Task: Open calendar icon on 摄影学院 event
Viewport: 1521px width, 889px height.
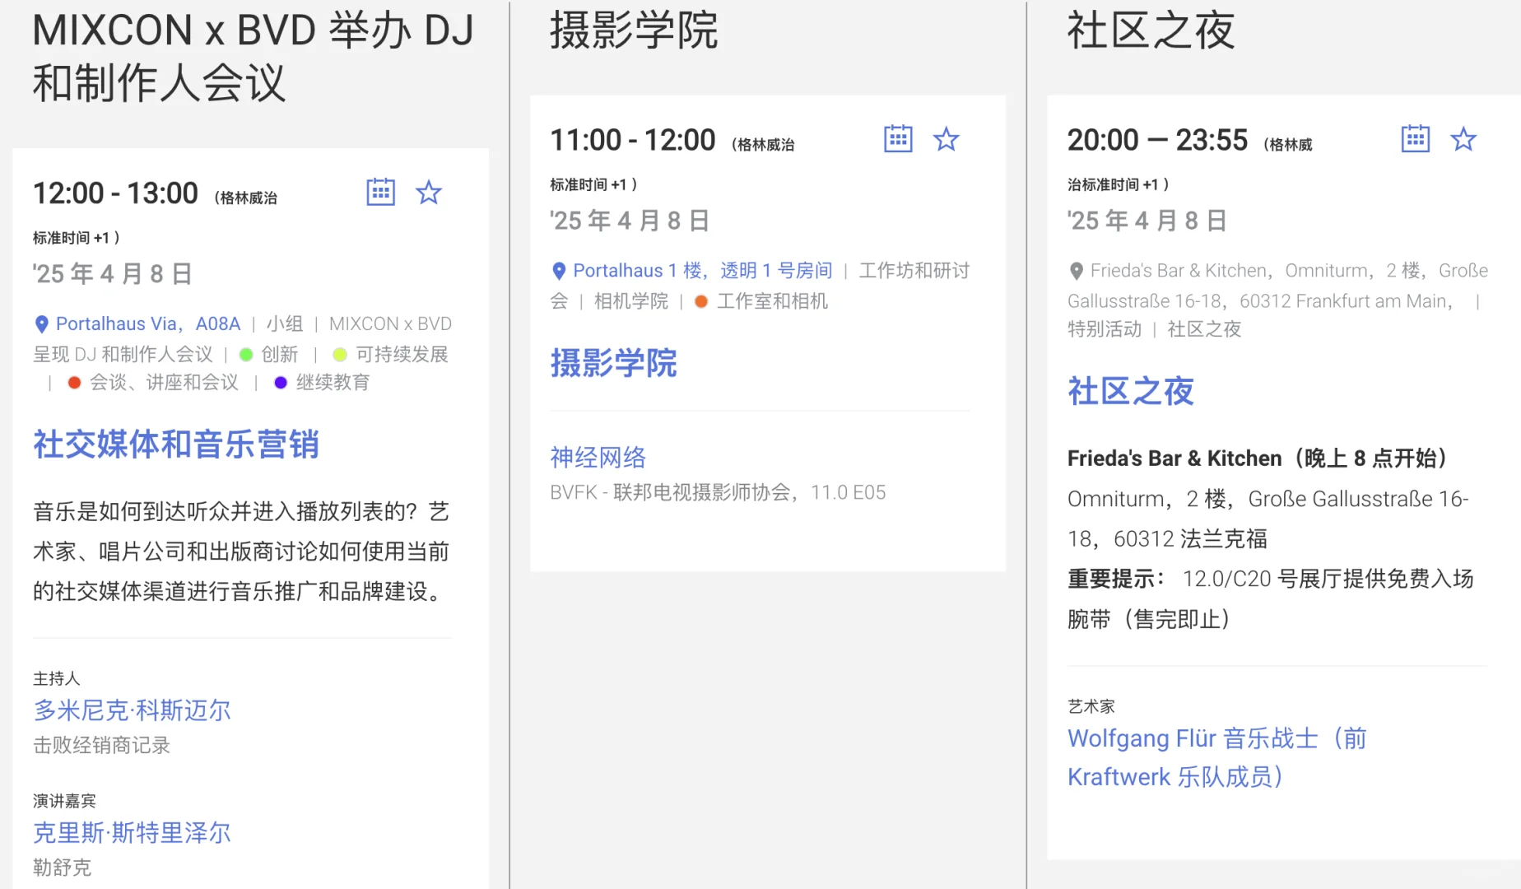Action: pos(898,139)
